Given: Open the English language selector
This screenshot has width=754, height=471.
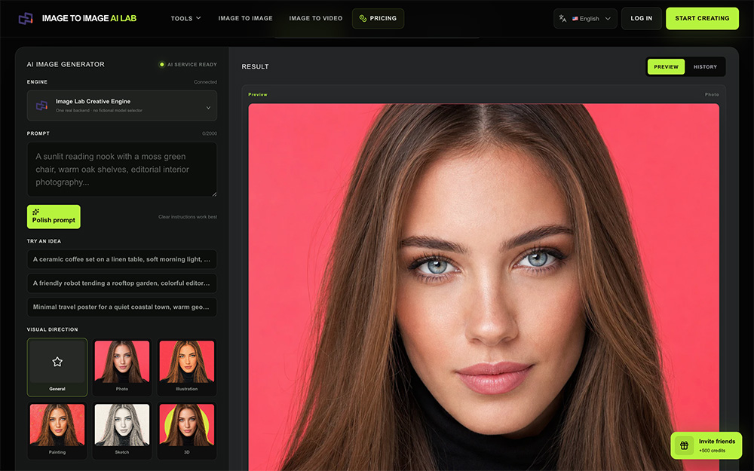Looking at the screenshot, I should coord(585,19).
